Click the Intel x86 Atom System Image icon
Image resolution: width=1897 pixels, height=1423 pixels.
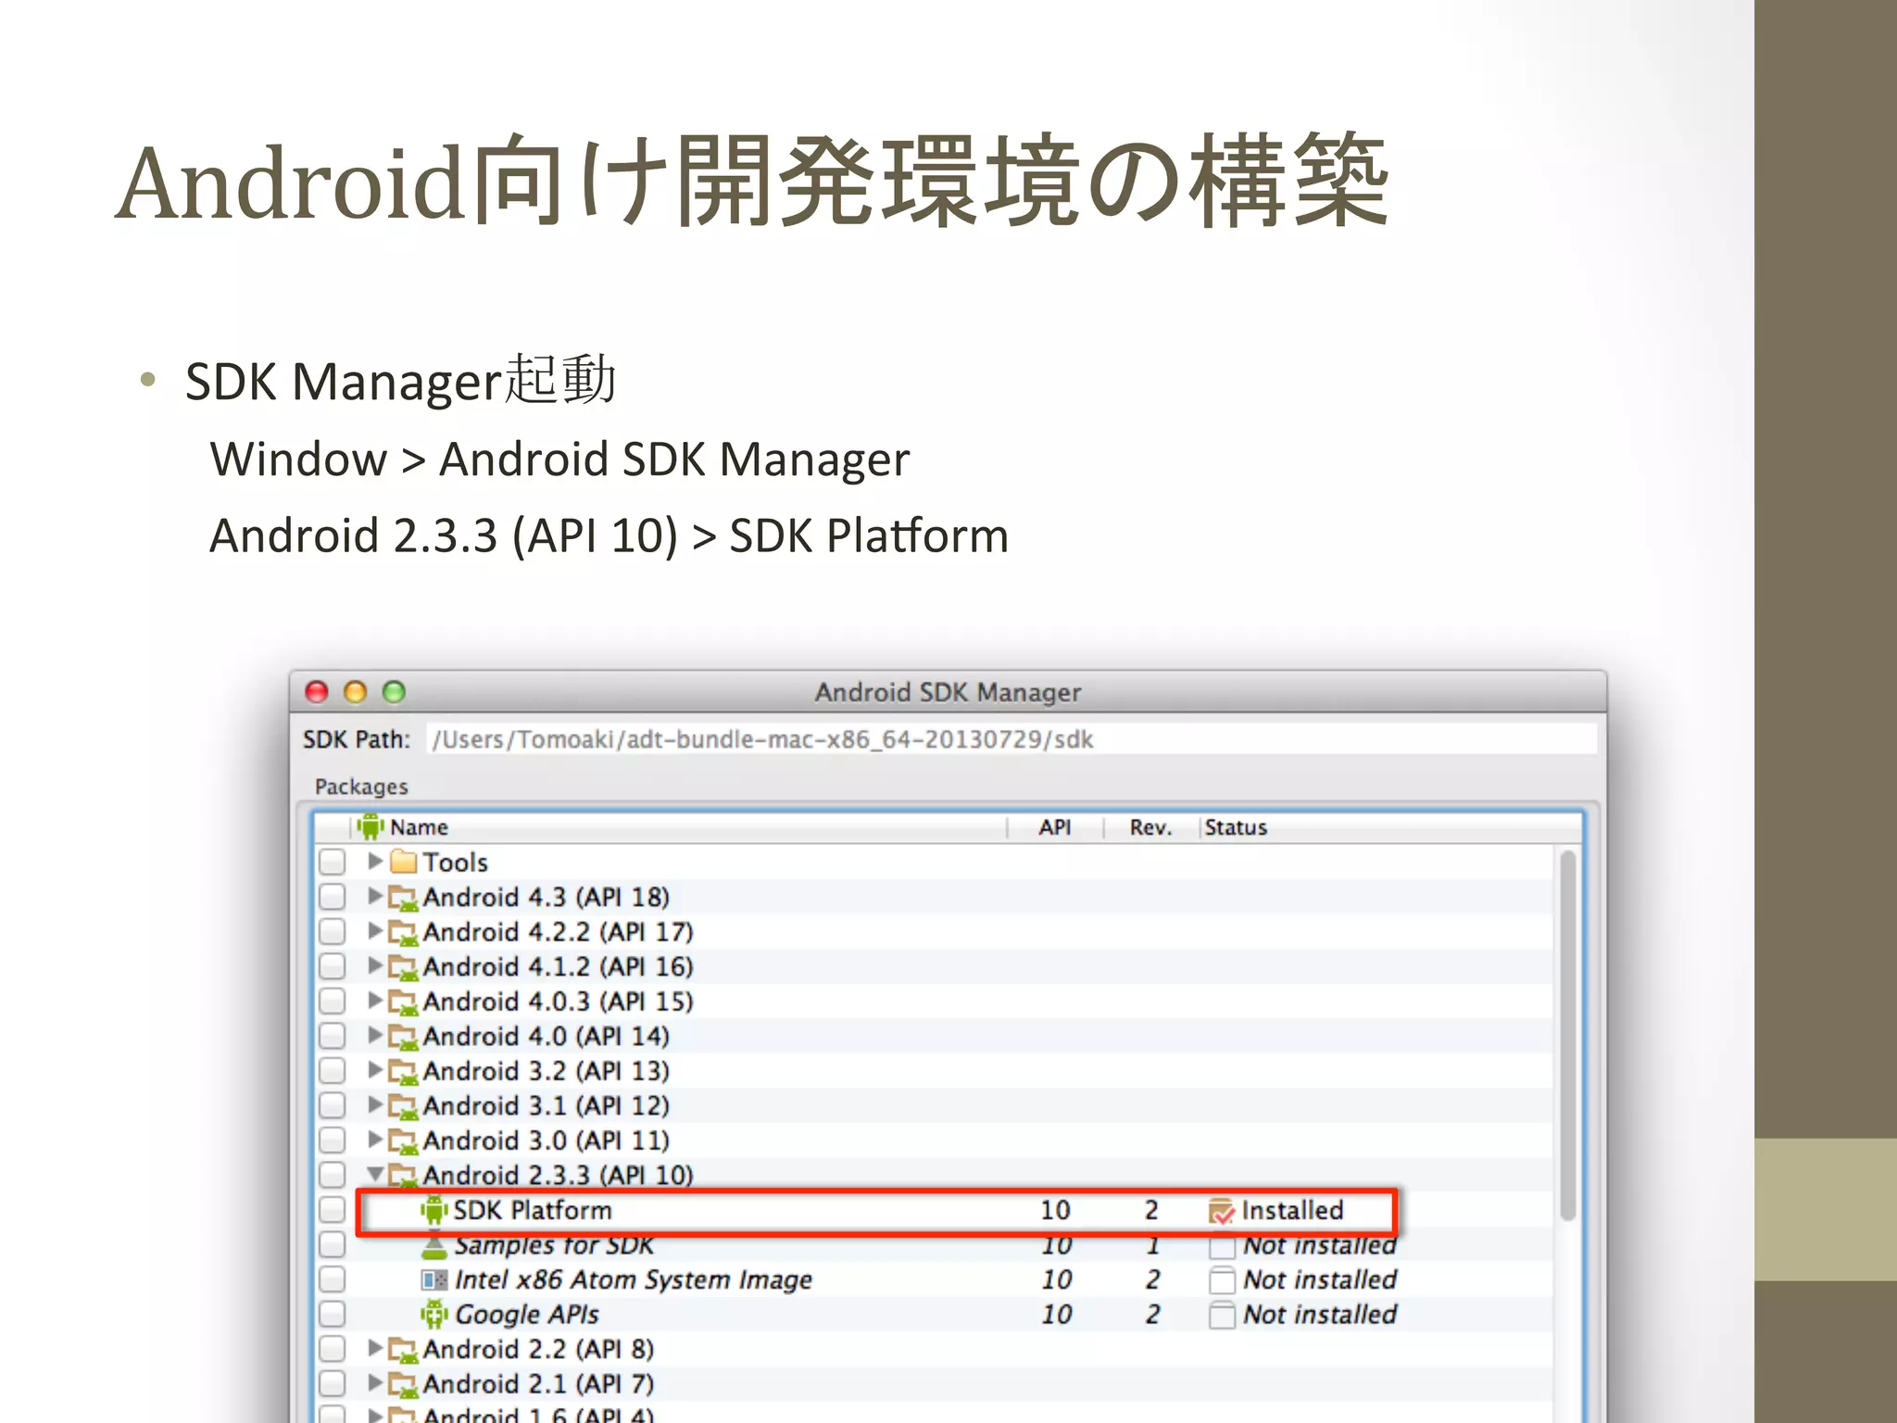[433, 1280]
